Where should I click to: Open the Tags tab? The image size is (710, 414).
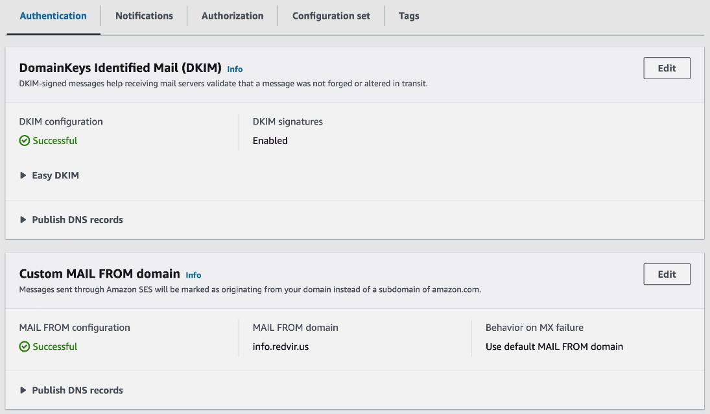point(409,16)
